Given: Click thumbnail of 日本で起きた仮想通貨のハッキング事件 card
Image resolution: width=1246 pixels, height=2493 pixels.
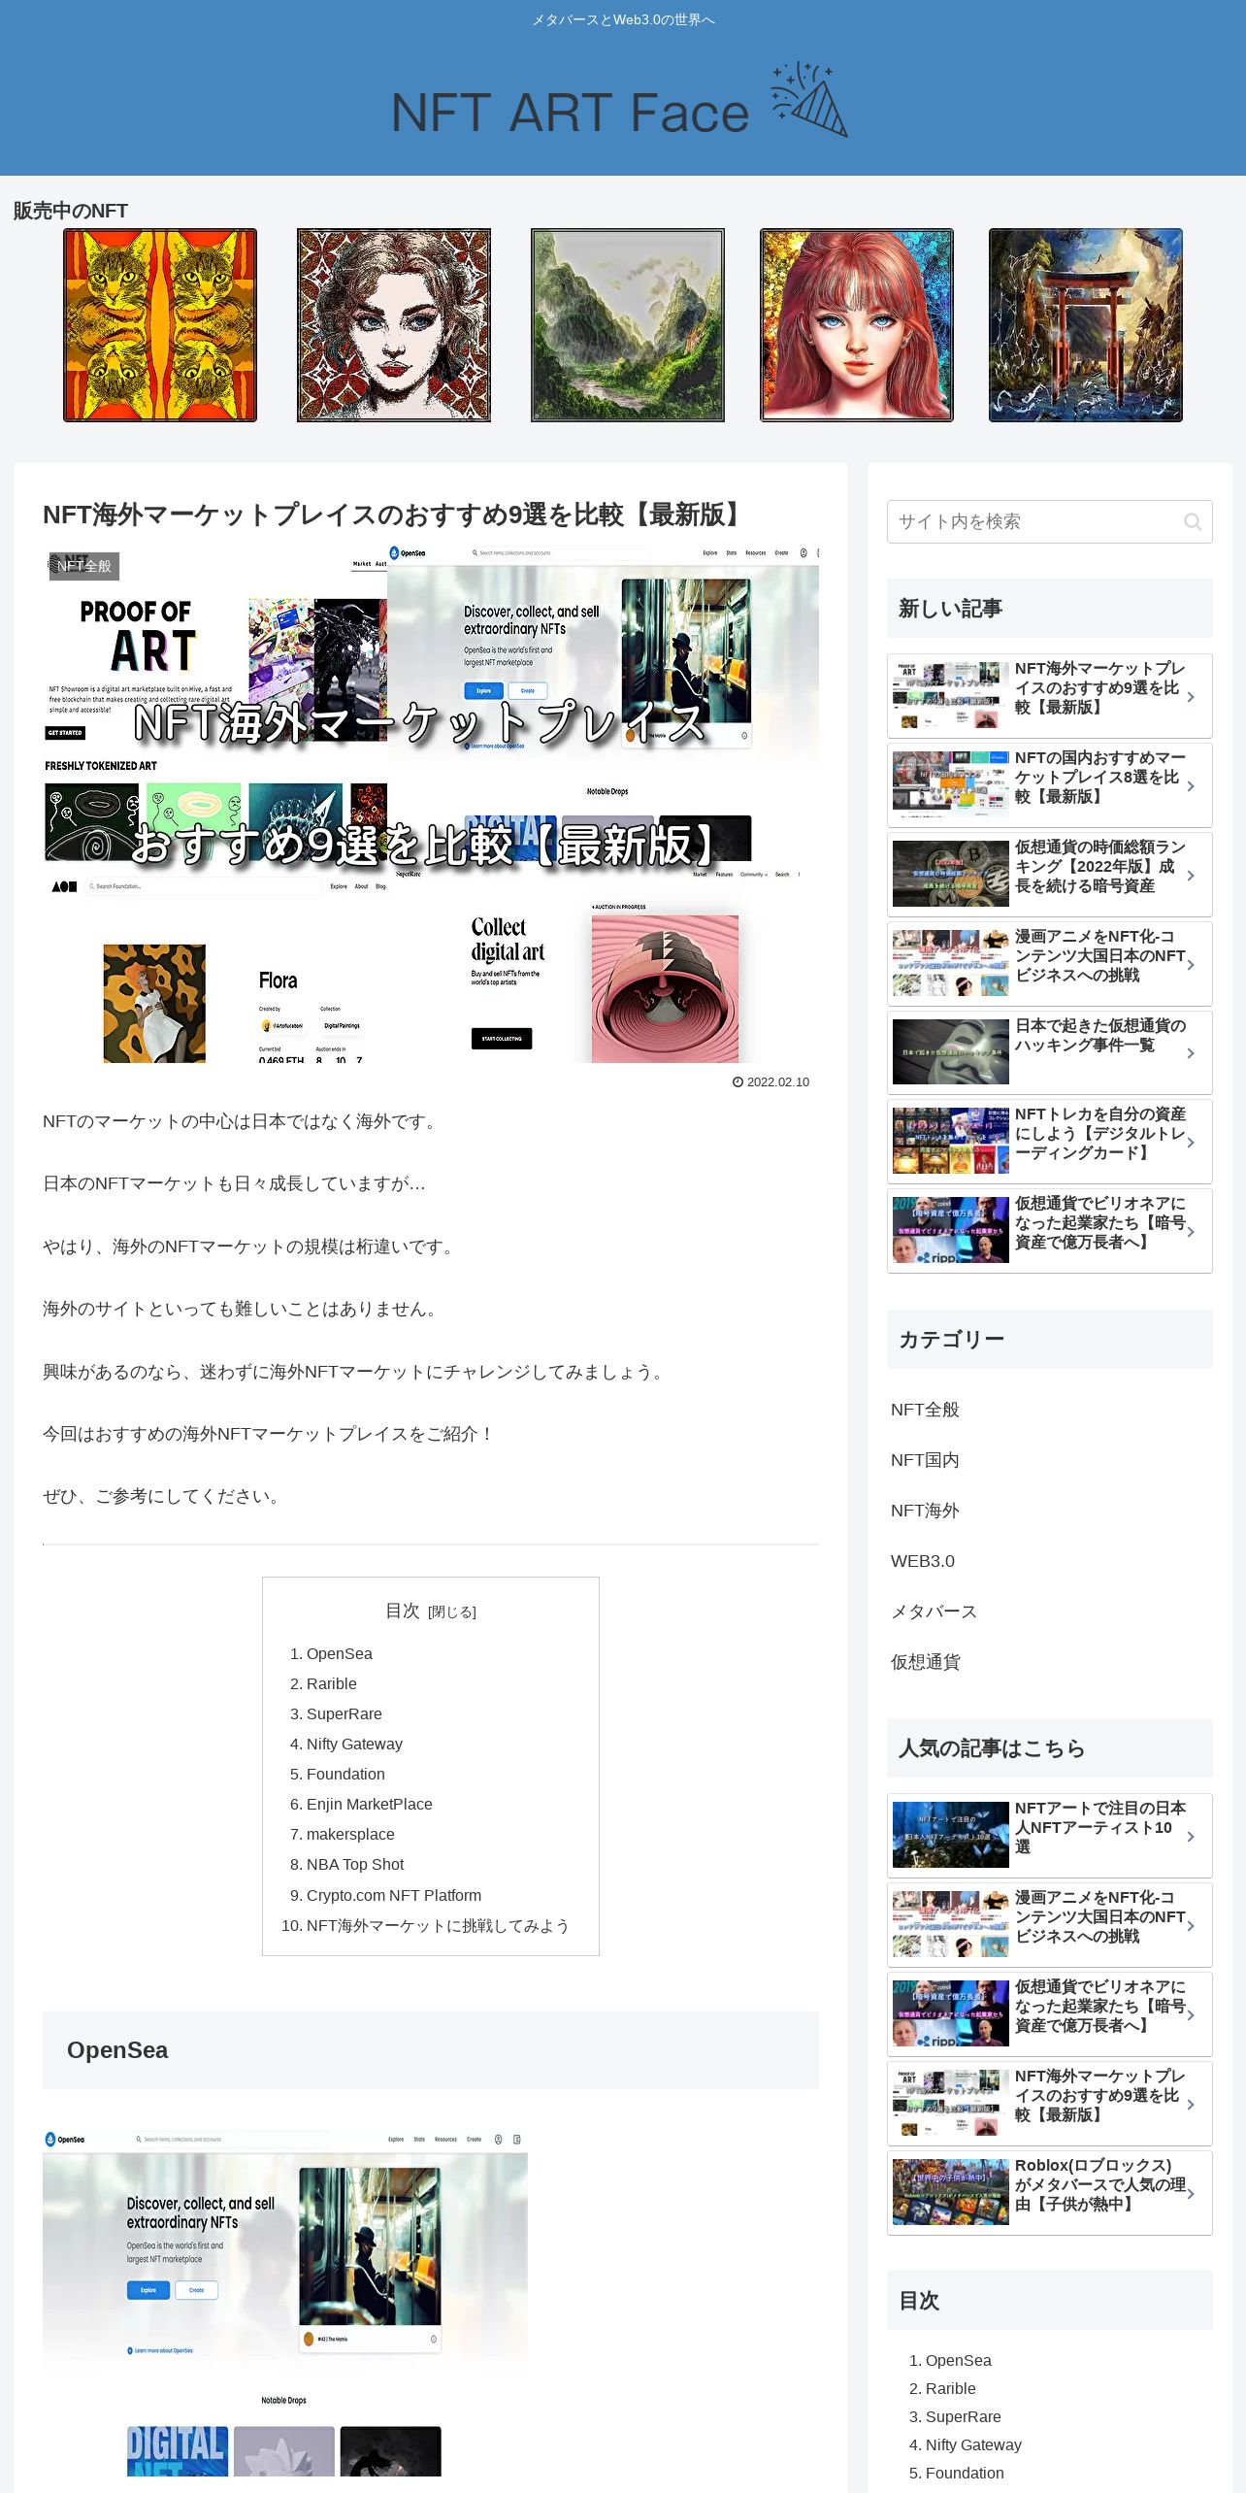Looking at the screenshot, I should pos(951,1051).
